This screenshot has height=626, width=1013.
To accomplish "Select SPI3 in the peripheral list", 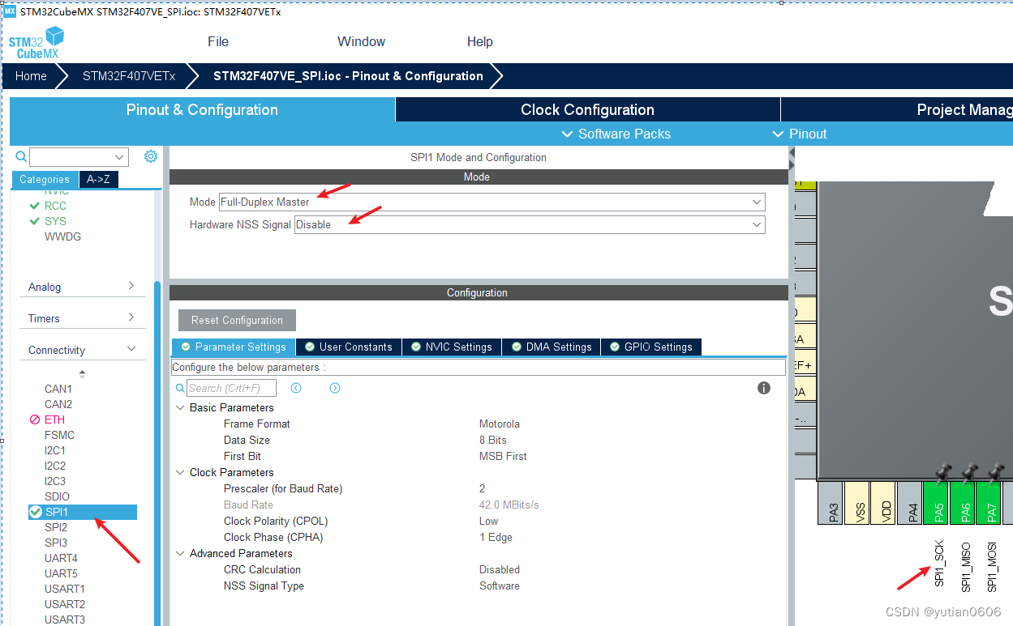I will [x=56, y=543].
